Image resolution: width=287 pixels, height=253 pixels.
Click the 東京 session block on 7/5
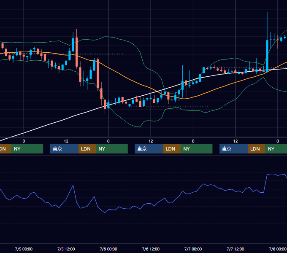64,149
